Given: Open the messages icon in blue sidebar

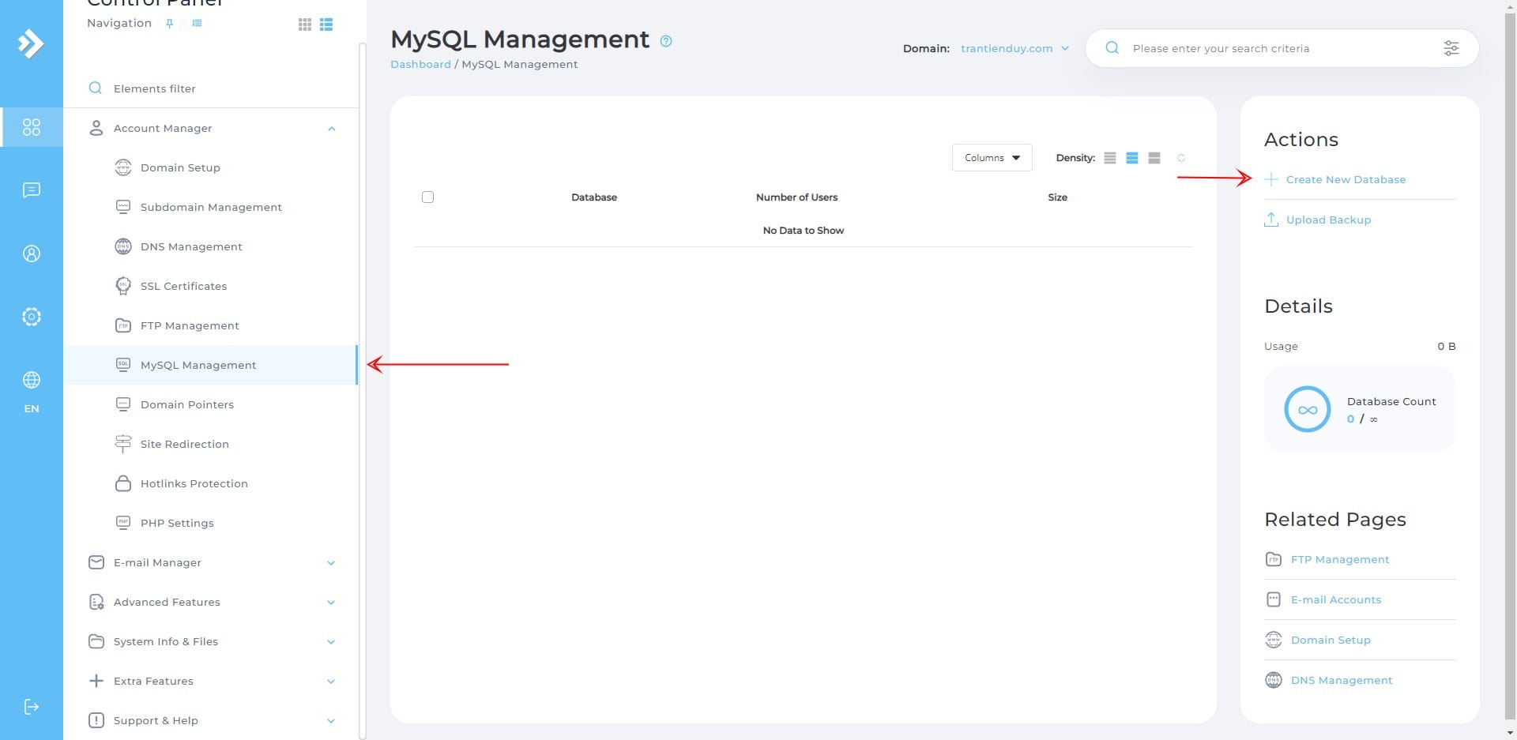Looking at the screenshot, I should (x=32, y=190).
